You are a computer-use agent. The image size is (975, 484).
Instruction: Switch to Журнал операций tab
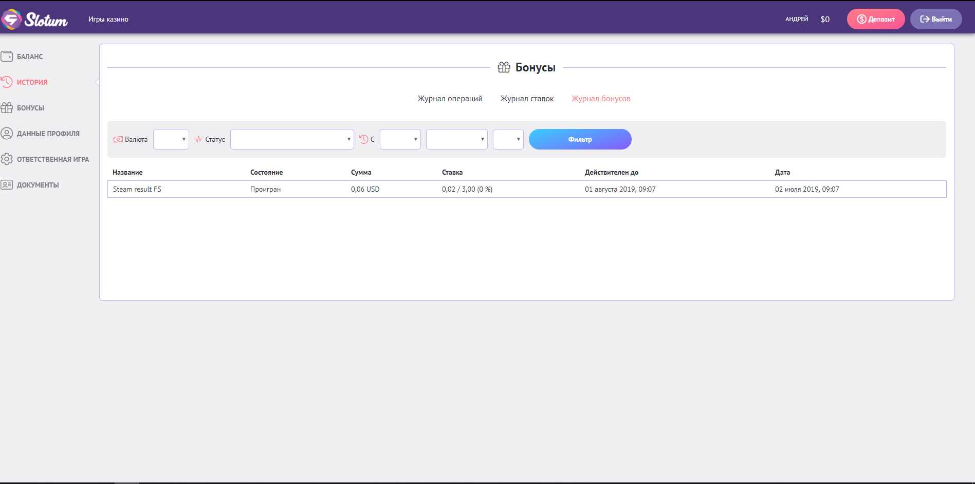click(450, 99)
